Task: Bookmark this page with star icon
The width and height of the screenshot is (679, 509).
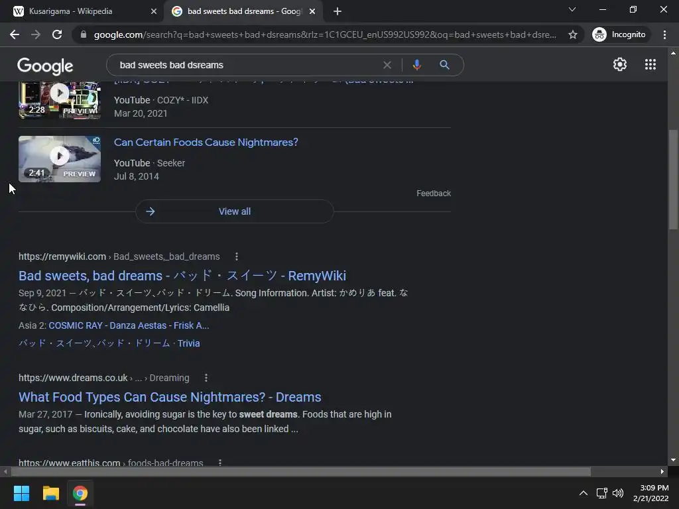Action: [x=573, y=34]
